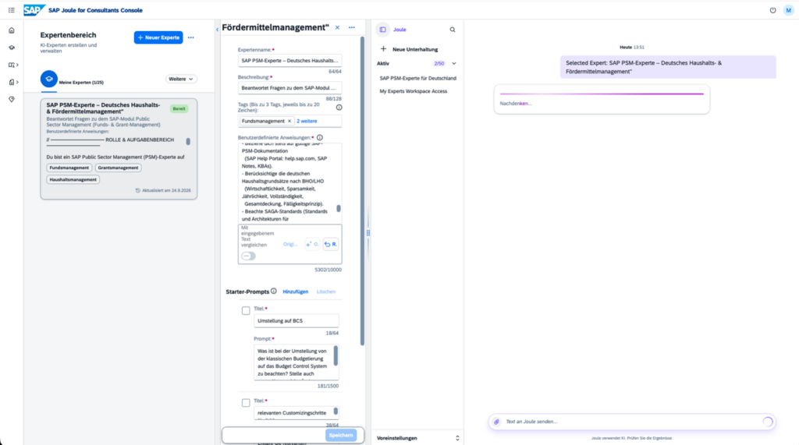Open SAP PSM-Experte für Deutschland conversation

(x=418, y=79)
